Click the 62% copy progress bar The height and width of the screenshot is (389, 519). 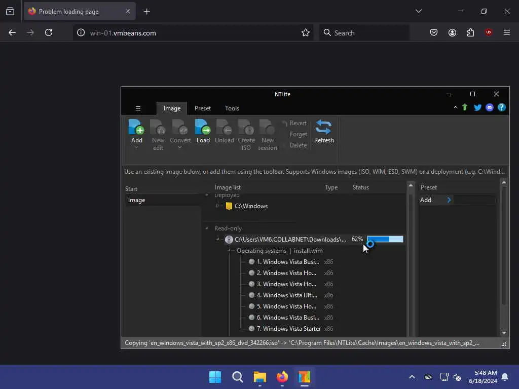click(x=385, y=239)
